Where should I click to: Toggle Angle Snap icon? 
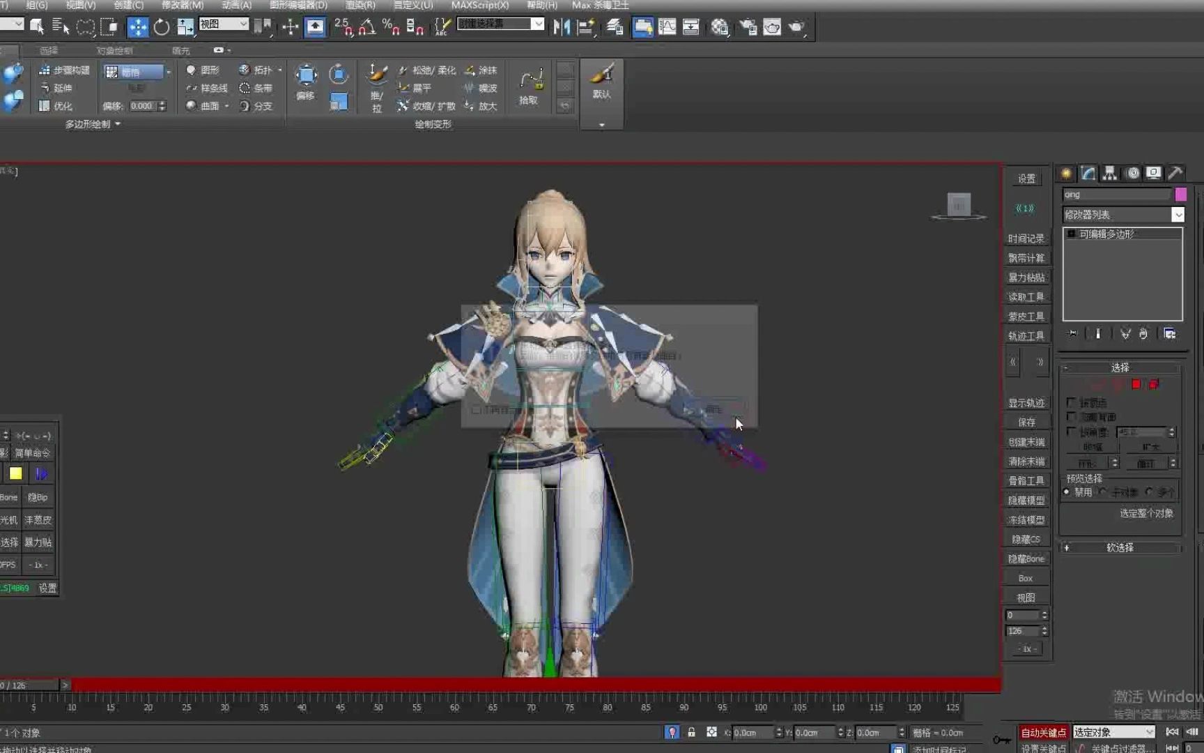coord(368,27)
